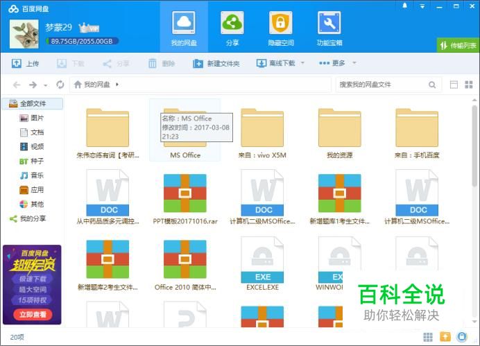This screenshot has height=346, width=480.
Task: Select the 我的资源 folder
Action: click(339, 133)
